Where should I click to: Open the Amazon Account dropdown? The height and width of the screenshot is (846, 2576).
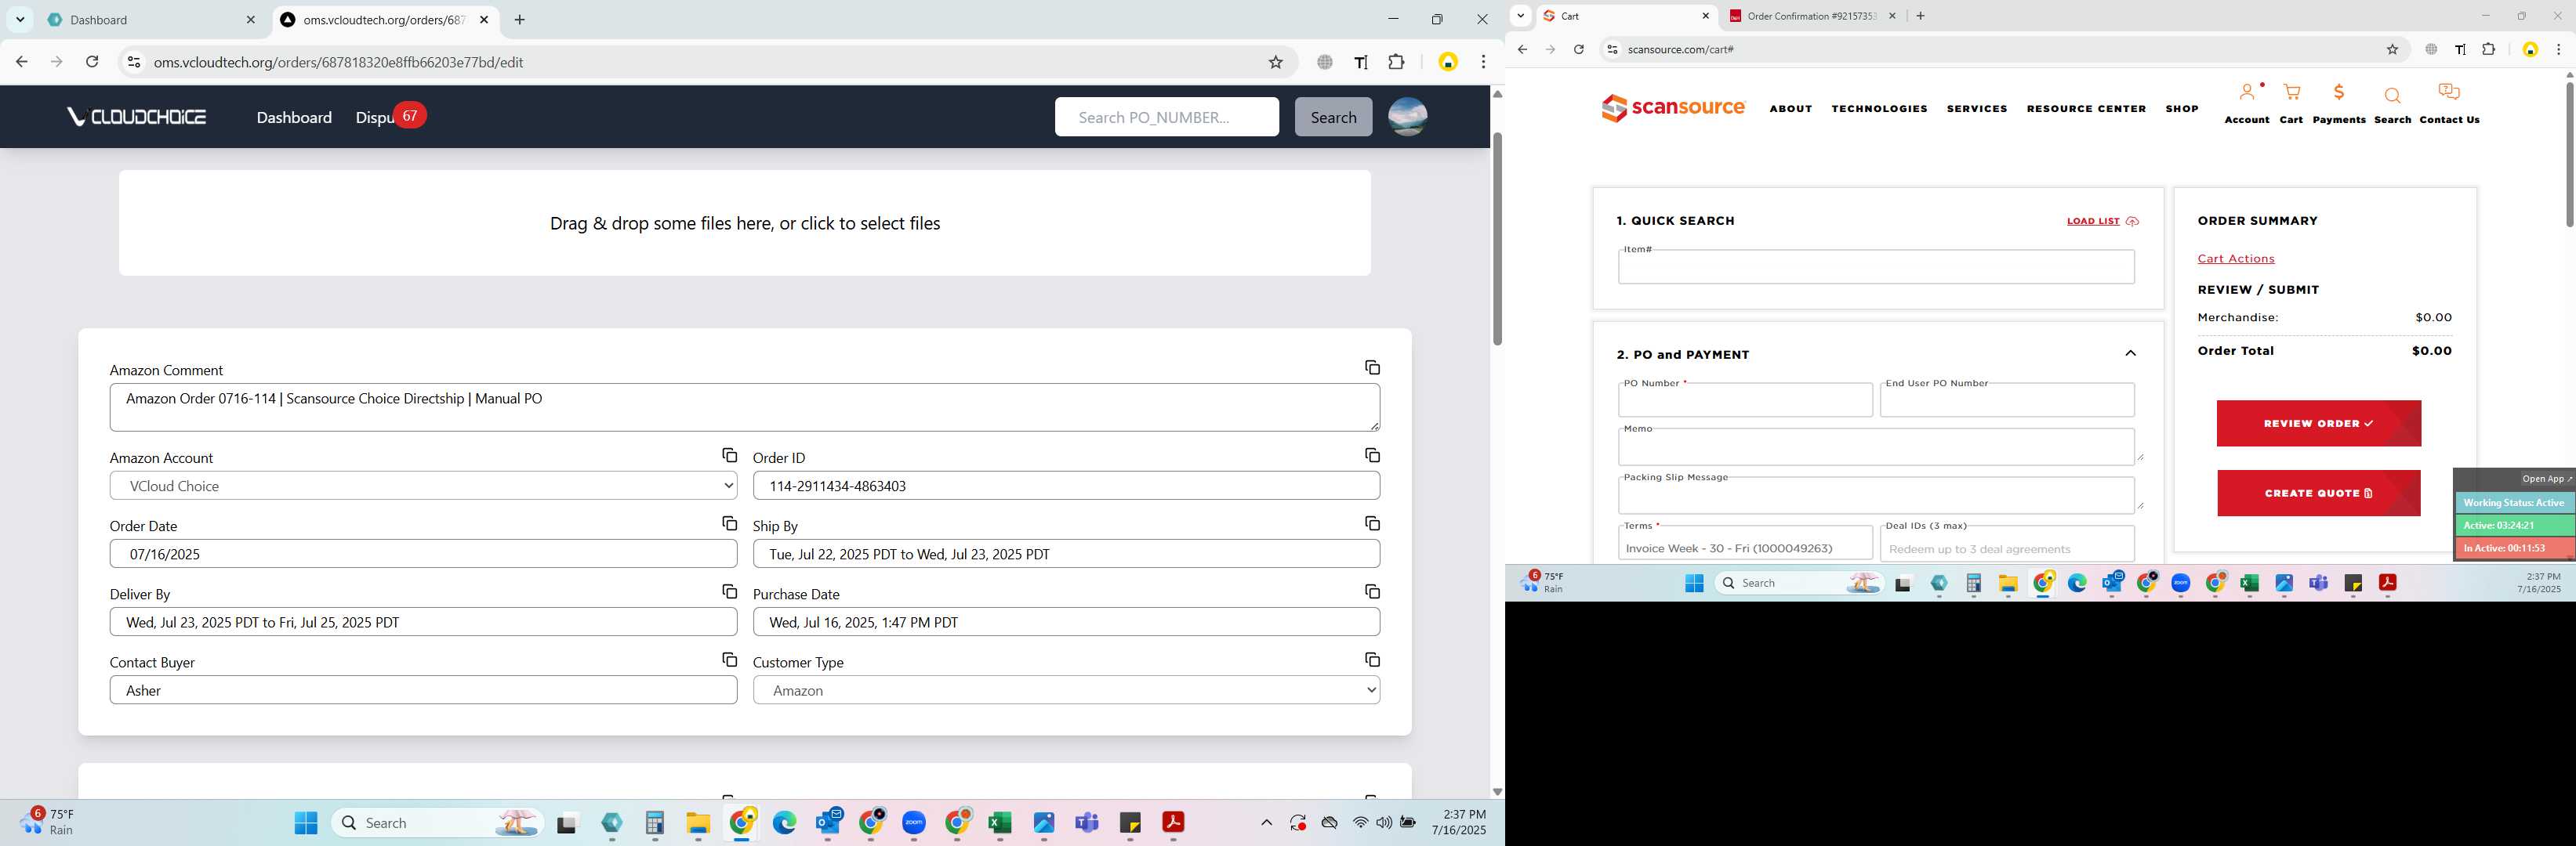(x=423, y=486)
